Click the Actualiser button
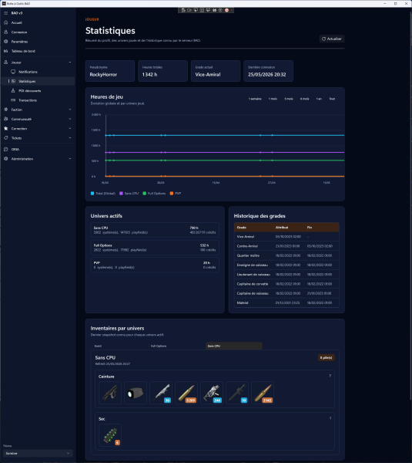The height and width of the screenshot is (463, 412). [332, 39]
